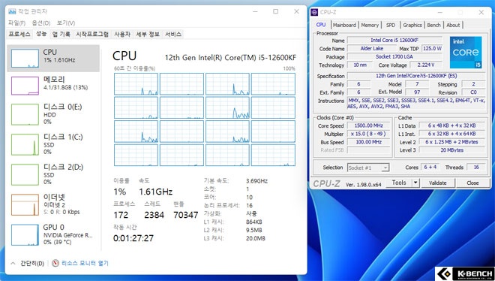Minimize the CPU-Z window

point(440,12)
